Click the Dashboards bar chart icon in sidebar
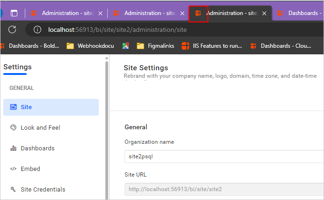The image size is (324, 200). coord(13,148)
